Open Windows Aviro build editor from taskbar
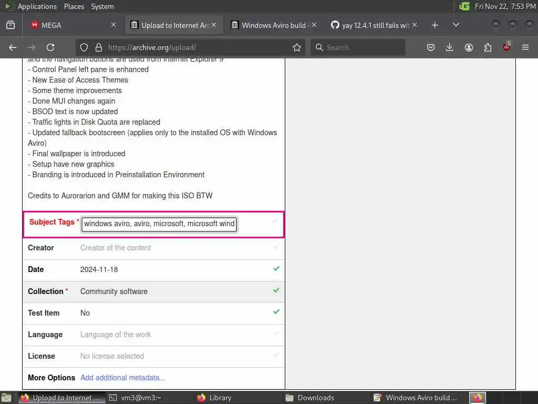Screen dimensions: 538x404 coord(415,398)
